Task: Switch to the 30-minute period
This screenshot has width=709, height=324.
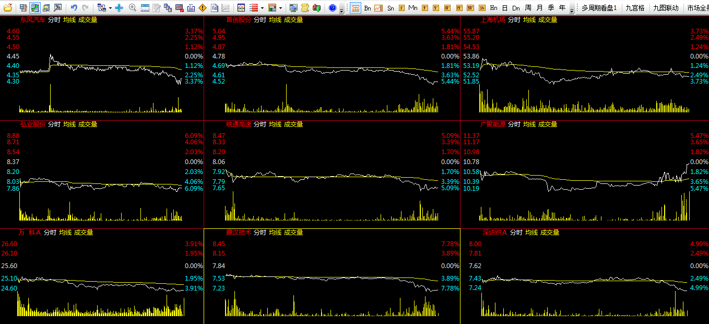Action: click(x=470, y=8)
